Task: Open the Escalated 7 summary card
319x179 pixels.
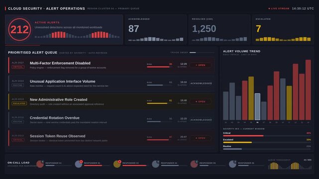Action: point(283,29)
